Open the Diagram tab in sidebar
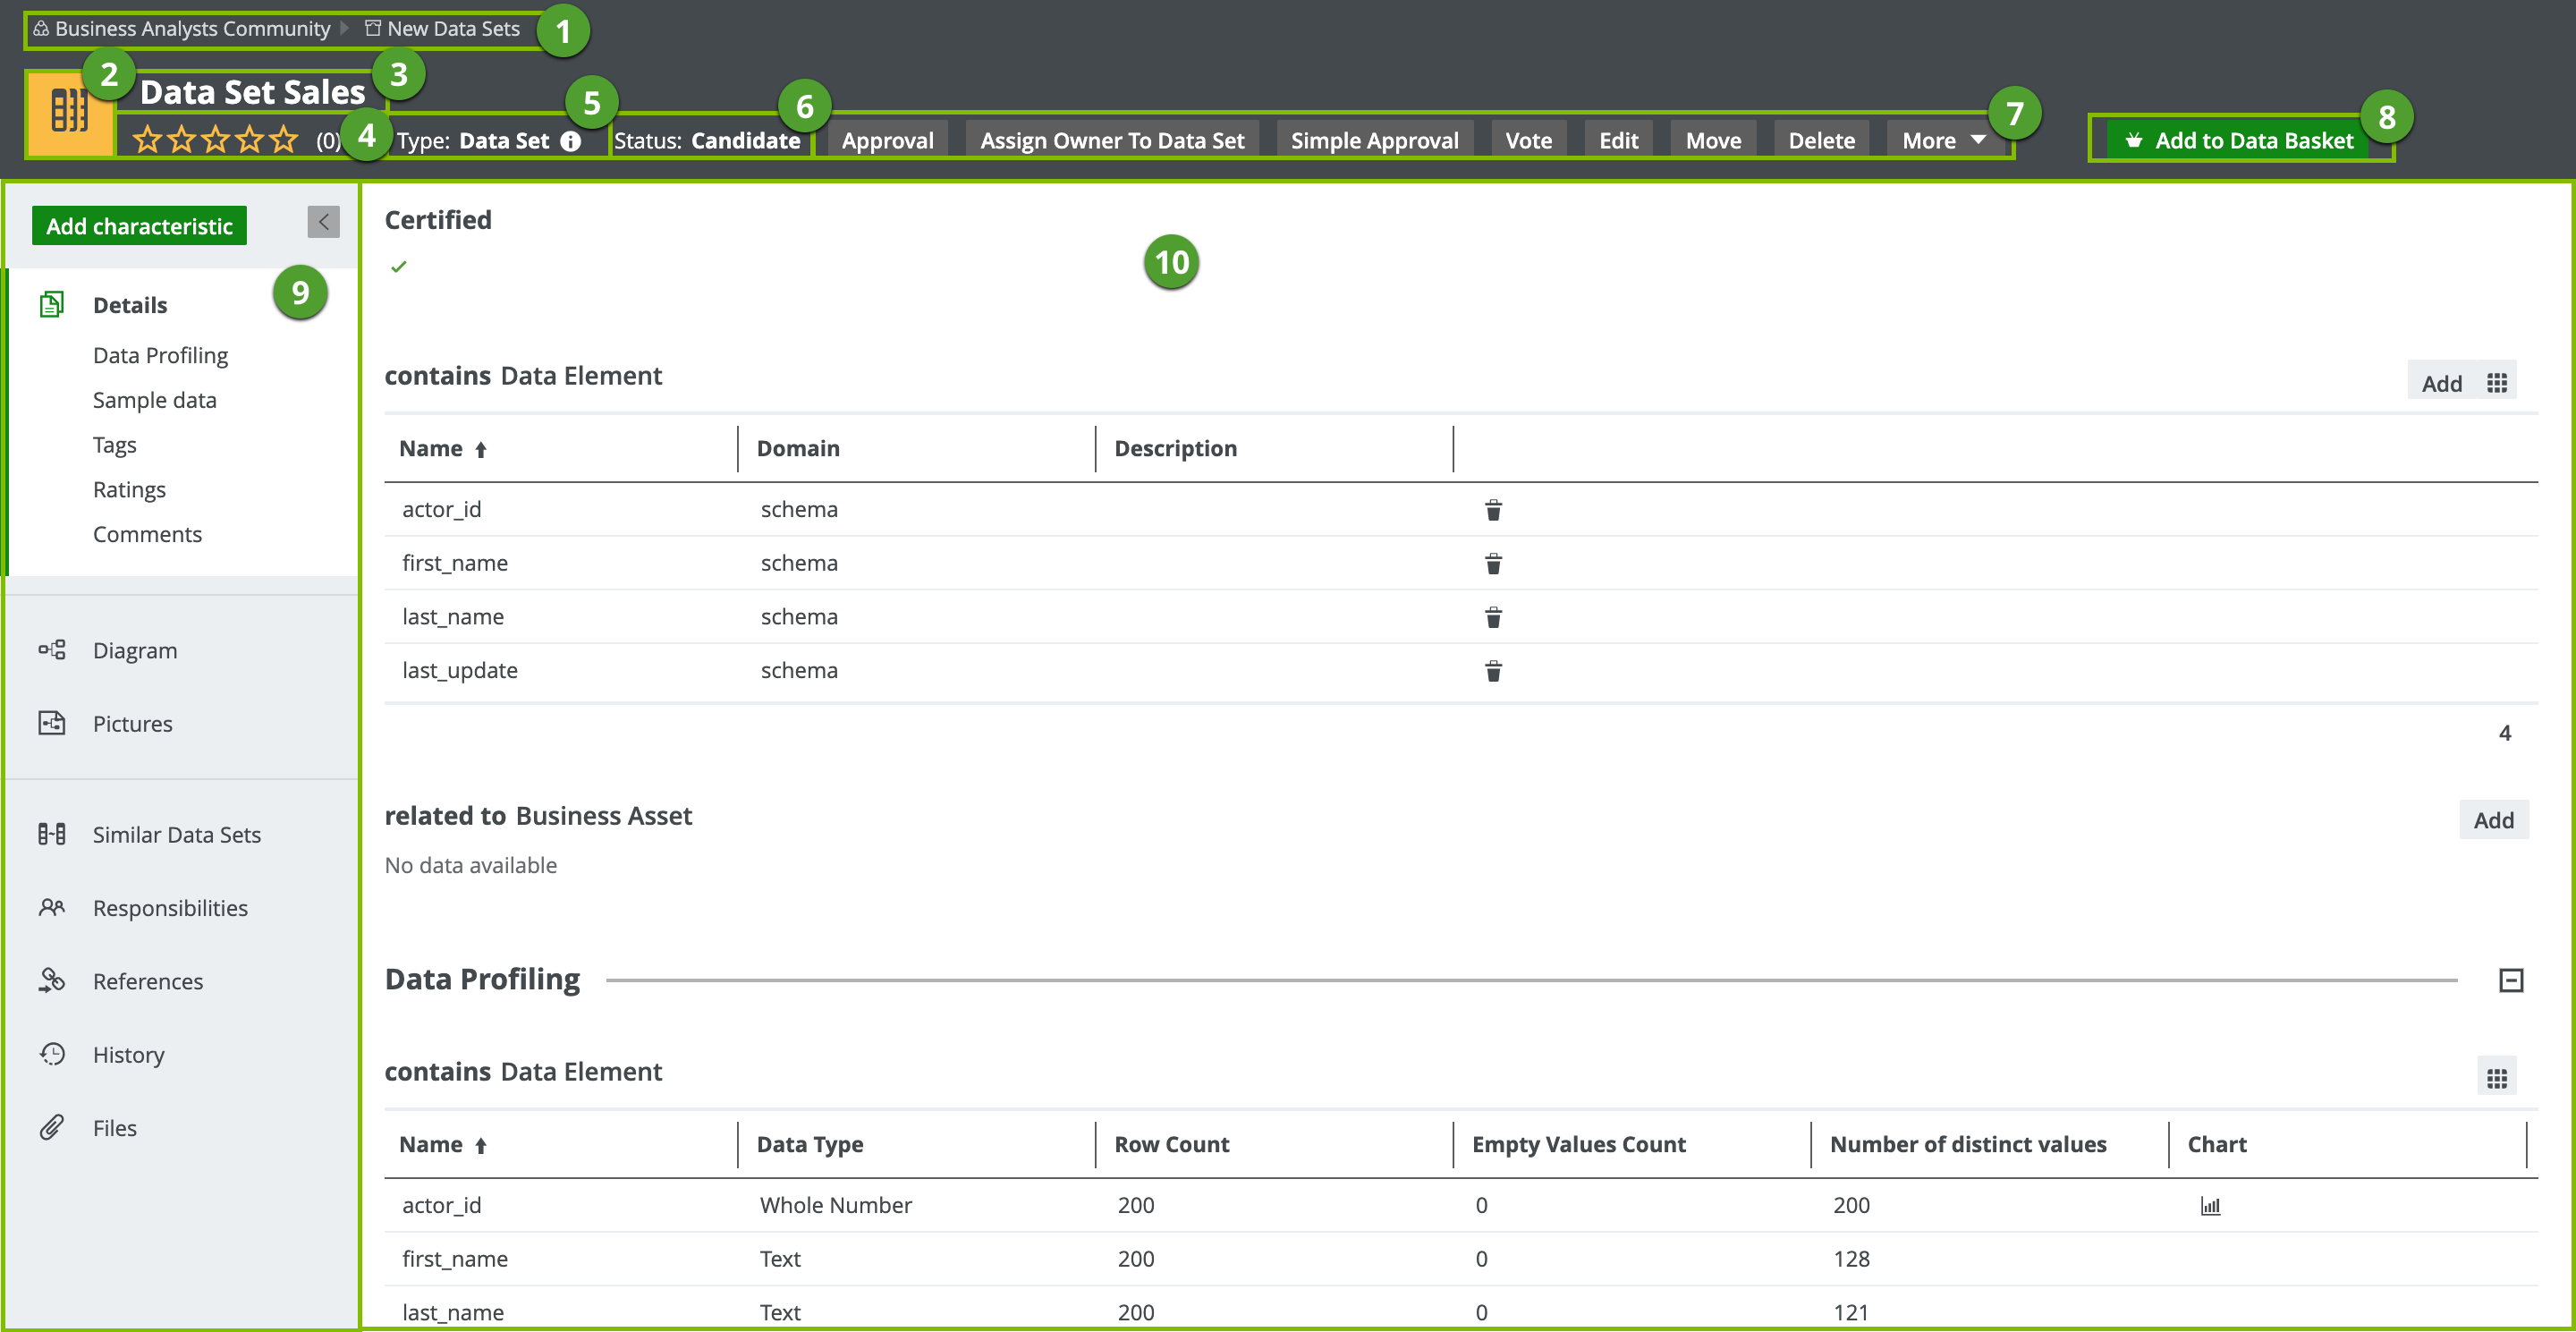This screenshot has height=1332, width=2576. (x=134, y=650)
